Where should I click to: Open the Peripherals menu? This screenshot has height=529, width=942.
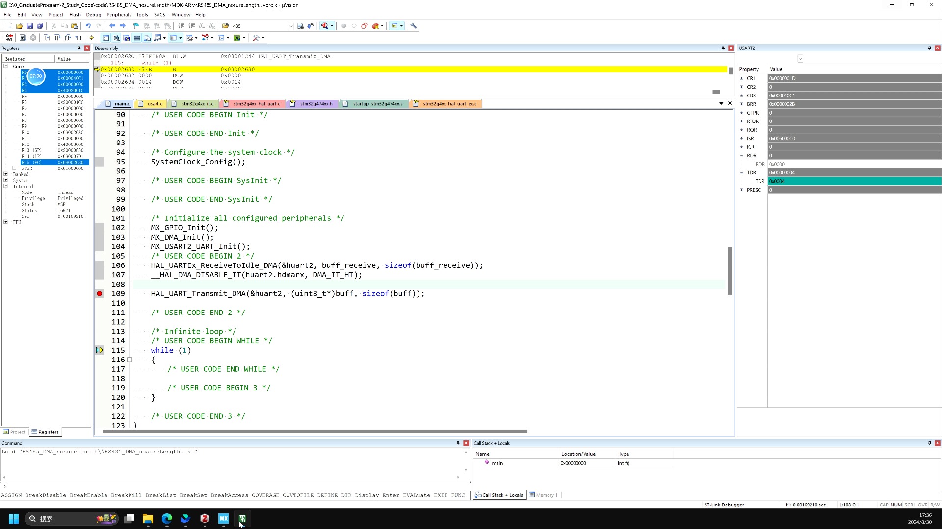pos(119,15)
